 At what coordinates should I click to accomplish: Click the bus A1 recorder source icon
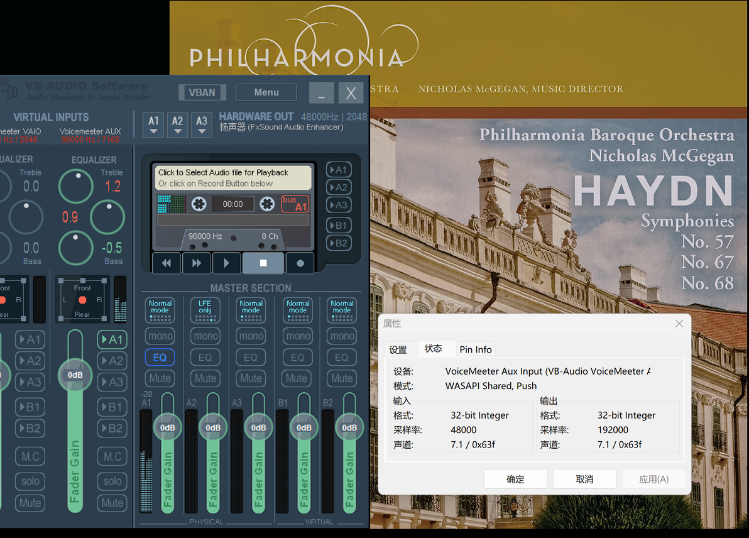click(x=295, y=204)
